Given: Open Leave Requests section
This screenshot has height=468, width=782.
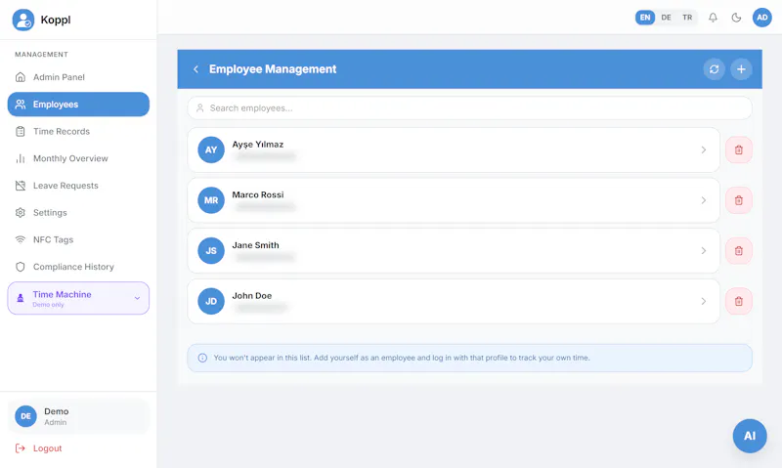Looking at the screenshot, I should click(78, 186).
